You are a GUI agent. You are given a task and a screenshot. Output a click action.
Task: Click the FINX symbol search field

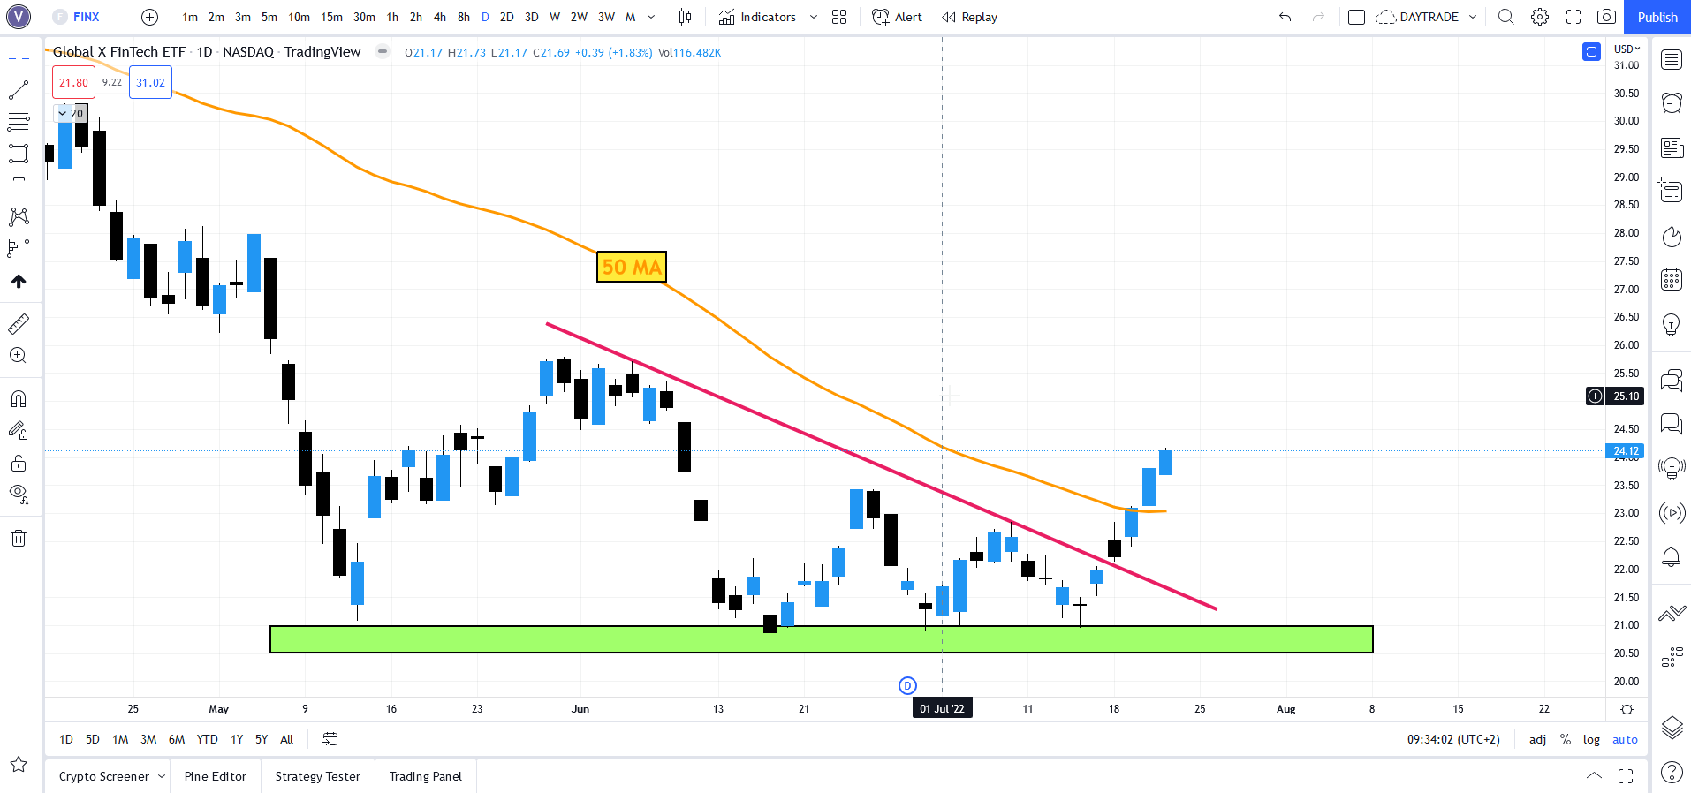point(87,17)
